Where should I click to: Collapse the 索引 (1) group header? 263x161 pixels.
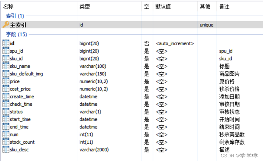[x=15, y=16]
